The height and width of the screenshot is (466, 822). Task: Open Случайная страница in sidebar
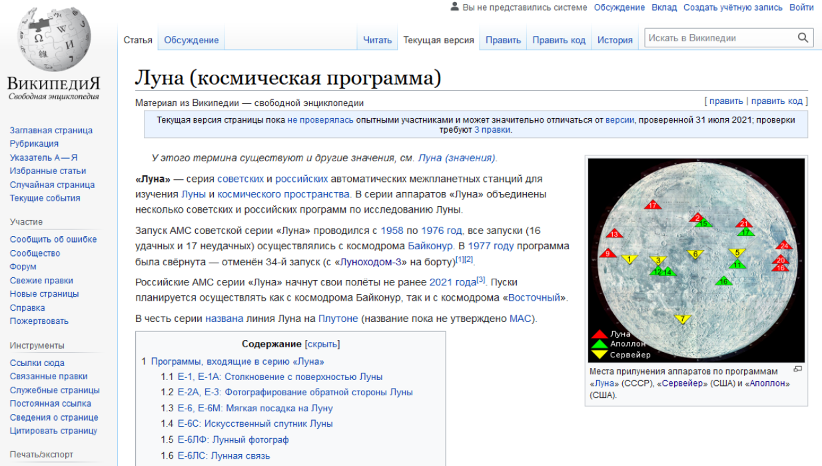[52, 185]
